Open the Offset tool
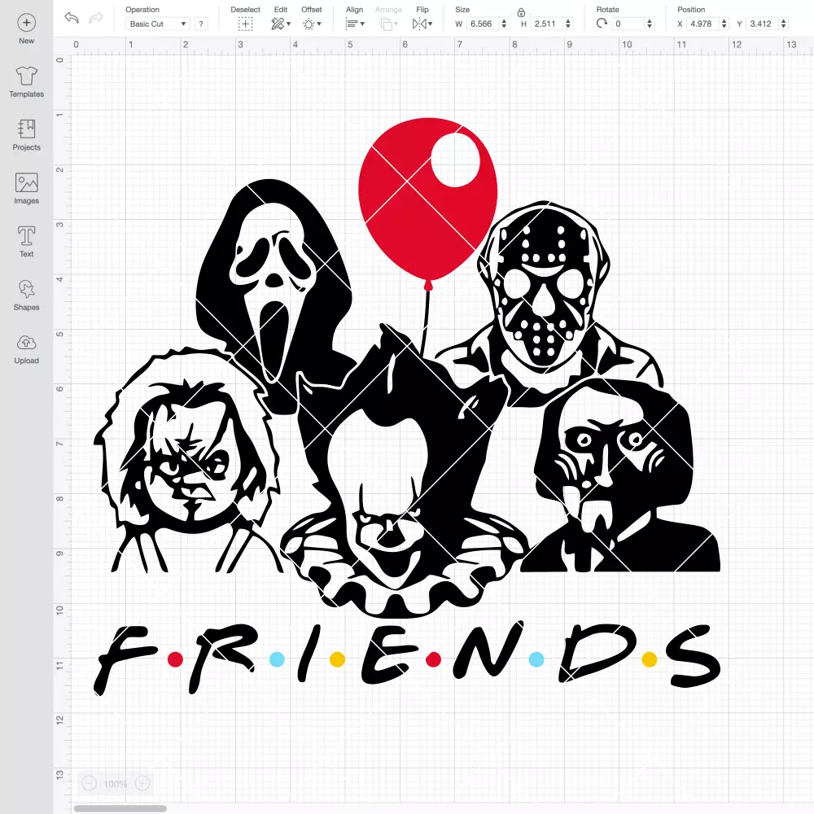This screenshot has width=814, height=814. click(309, 24)
